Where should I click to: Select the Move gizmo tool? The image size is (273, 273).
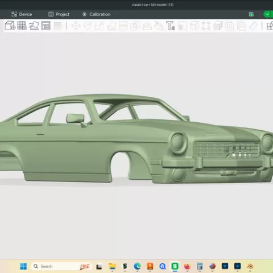(76, 26)
